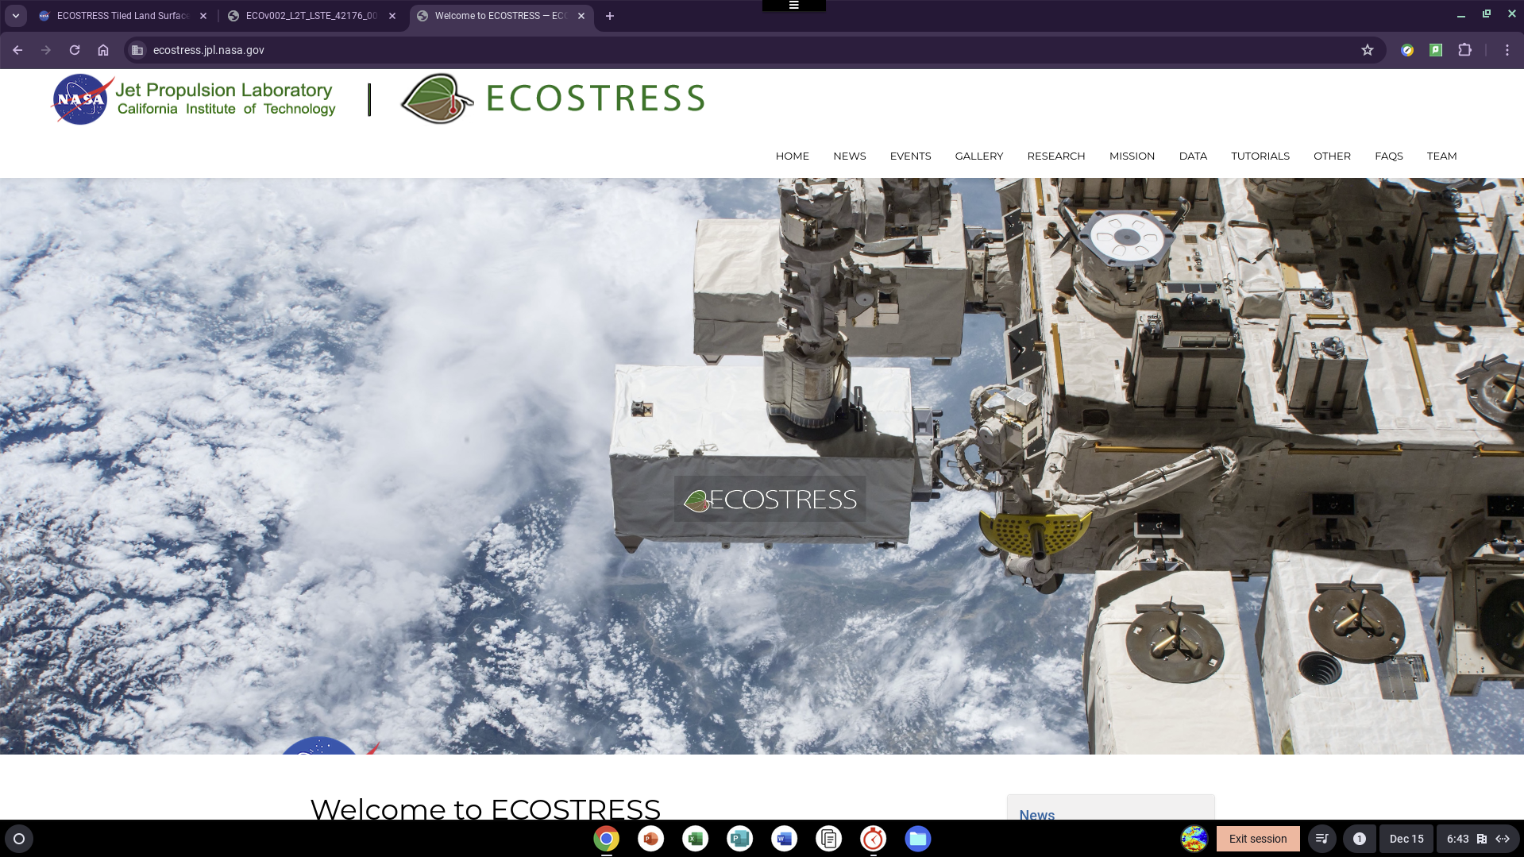1524x857 pixels.
Task: Open the tab search dropdown arrow
Action: click(16, 16)
